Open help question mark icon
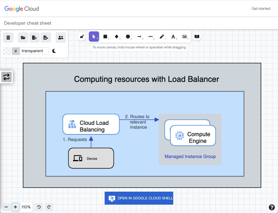 [x=272, y=207]
